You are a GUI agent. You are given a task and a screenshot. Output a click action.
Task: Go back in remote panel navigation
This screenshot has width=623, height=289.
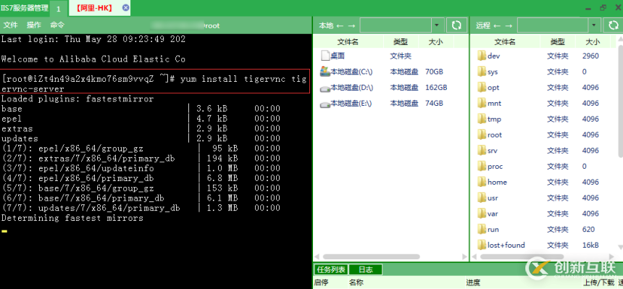point(497,26)
